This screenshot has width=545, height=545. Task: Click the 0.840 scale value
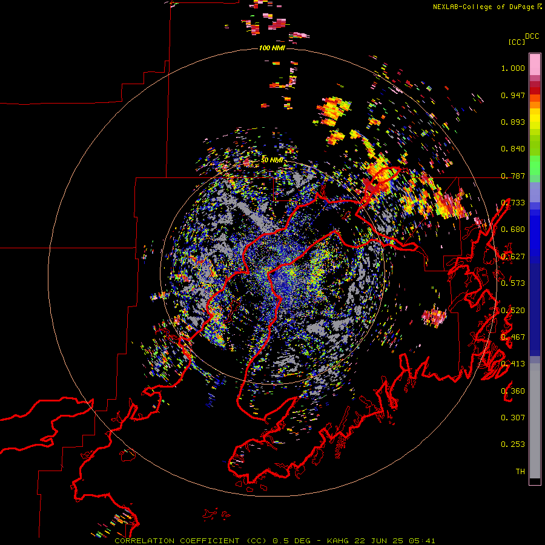pyautogui.click(x=513, y=149)
